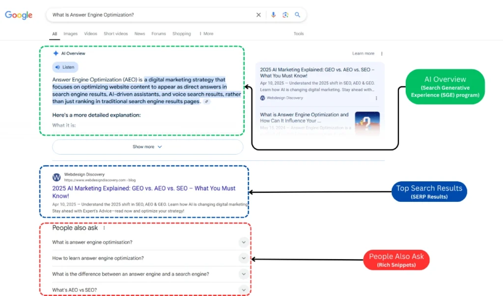Clear the search query with the X icon
The image size is (503, 296).
pyautogui.click(x=258, y=15)
